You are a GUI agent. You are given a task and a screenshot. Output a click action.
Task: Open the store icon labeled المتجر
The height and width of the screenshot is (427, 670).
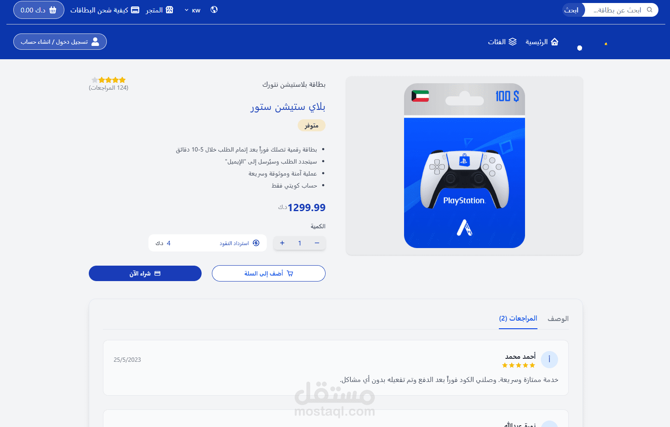[169, 10]
